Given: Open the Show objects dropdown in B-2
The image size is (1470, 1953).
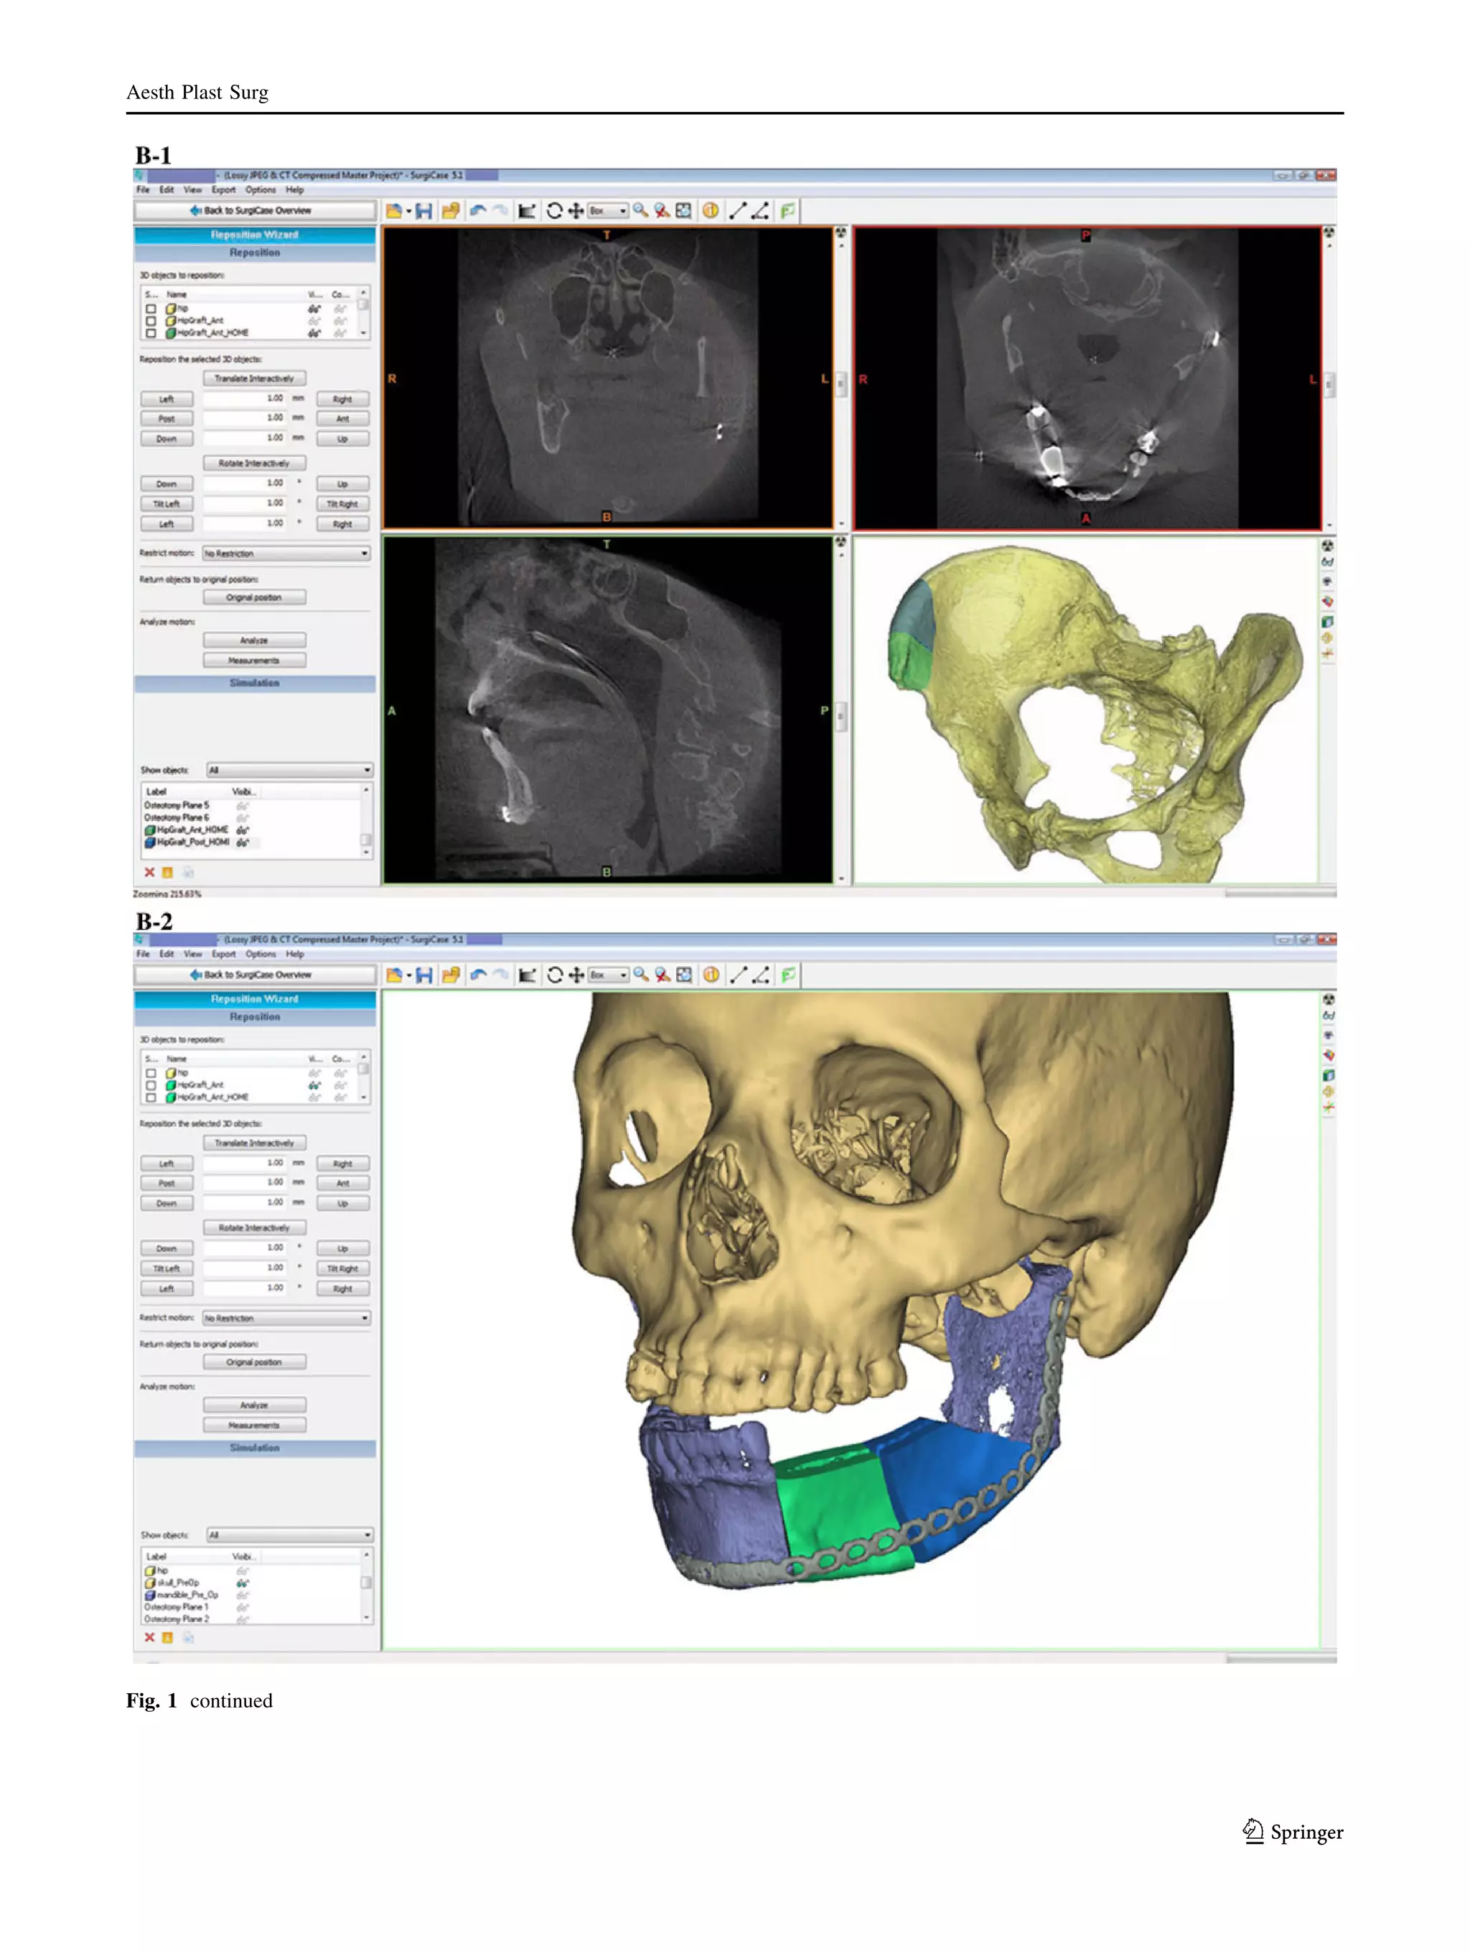Looking at the screenshot, I should (289, 1535).
